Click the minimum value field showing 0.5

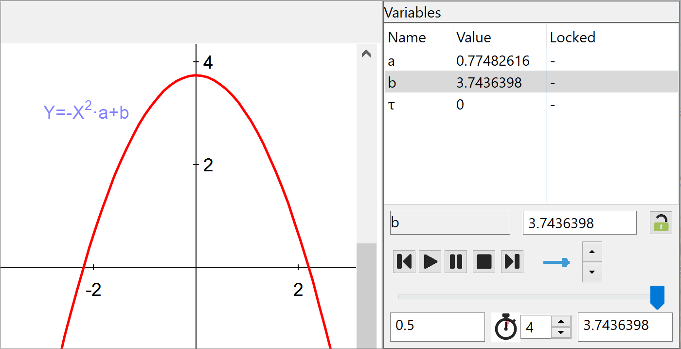click(x=437, y=326)
